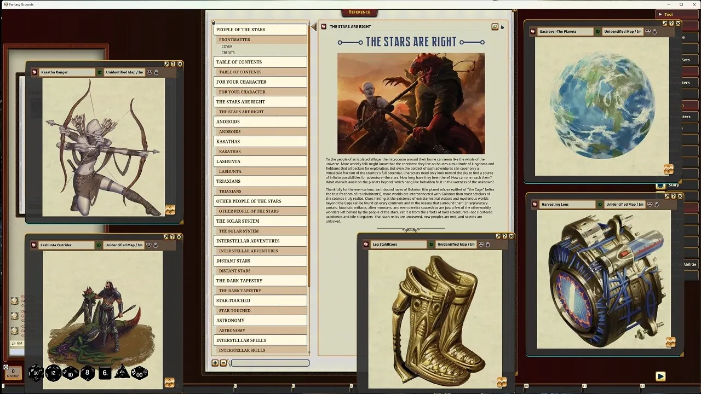
Task: Open the Distant Stars chapter
Action: pyautogui.click(x=260, y=261)
